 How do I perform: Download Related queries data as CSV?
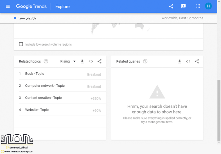[x=179, y=61]
